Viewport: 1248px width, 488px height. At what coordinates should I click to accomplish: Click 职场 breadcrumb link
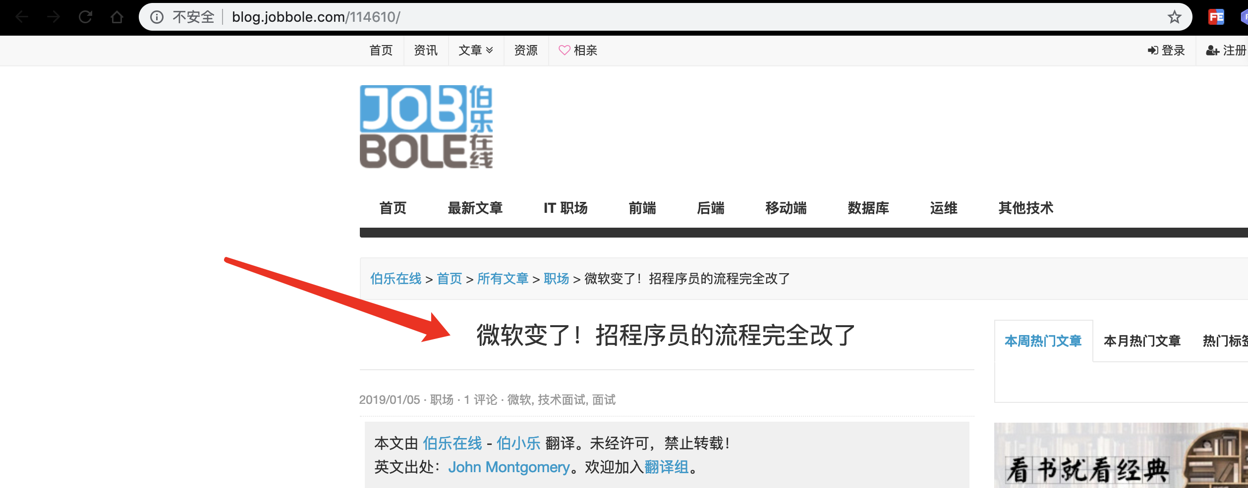[557, 279]
